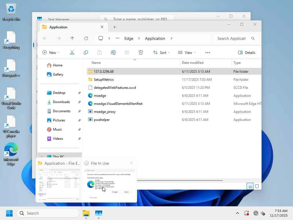Select msedge.VisualElementsManifest file

tap(174, 104)
